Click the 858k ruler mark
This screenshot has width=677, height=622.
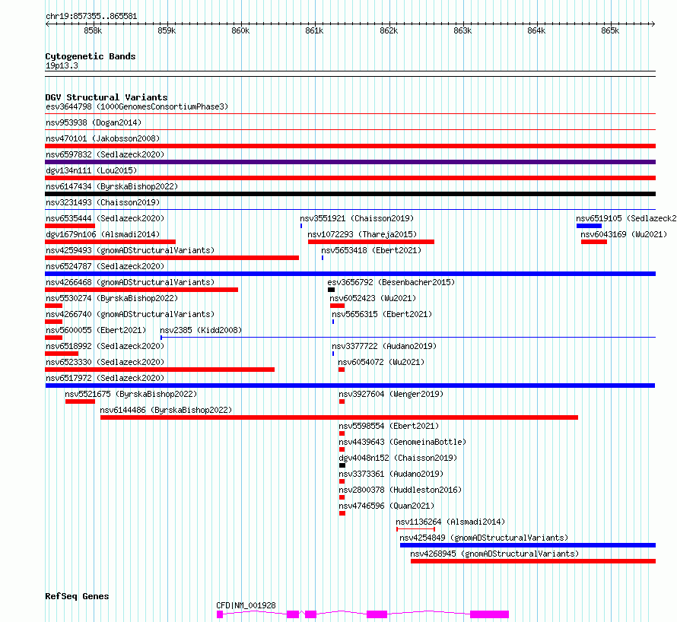tap(93, 30)
